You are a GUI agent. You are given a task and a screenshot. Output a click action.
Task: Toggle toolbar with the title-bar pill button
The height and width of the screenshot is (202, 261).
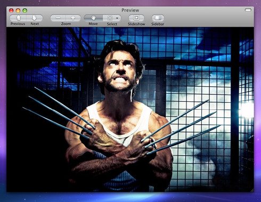tap(248, 10)
